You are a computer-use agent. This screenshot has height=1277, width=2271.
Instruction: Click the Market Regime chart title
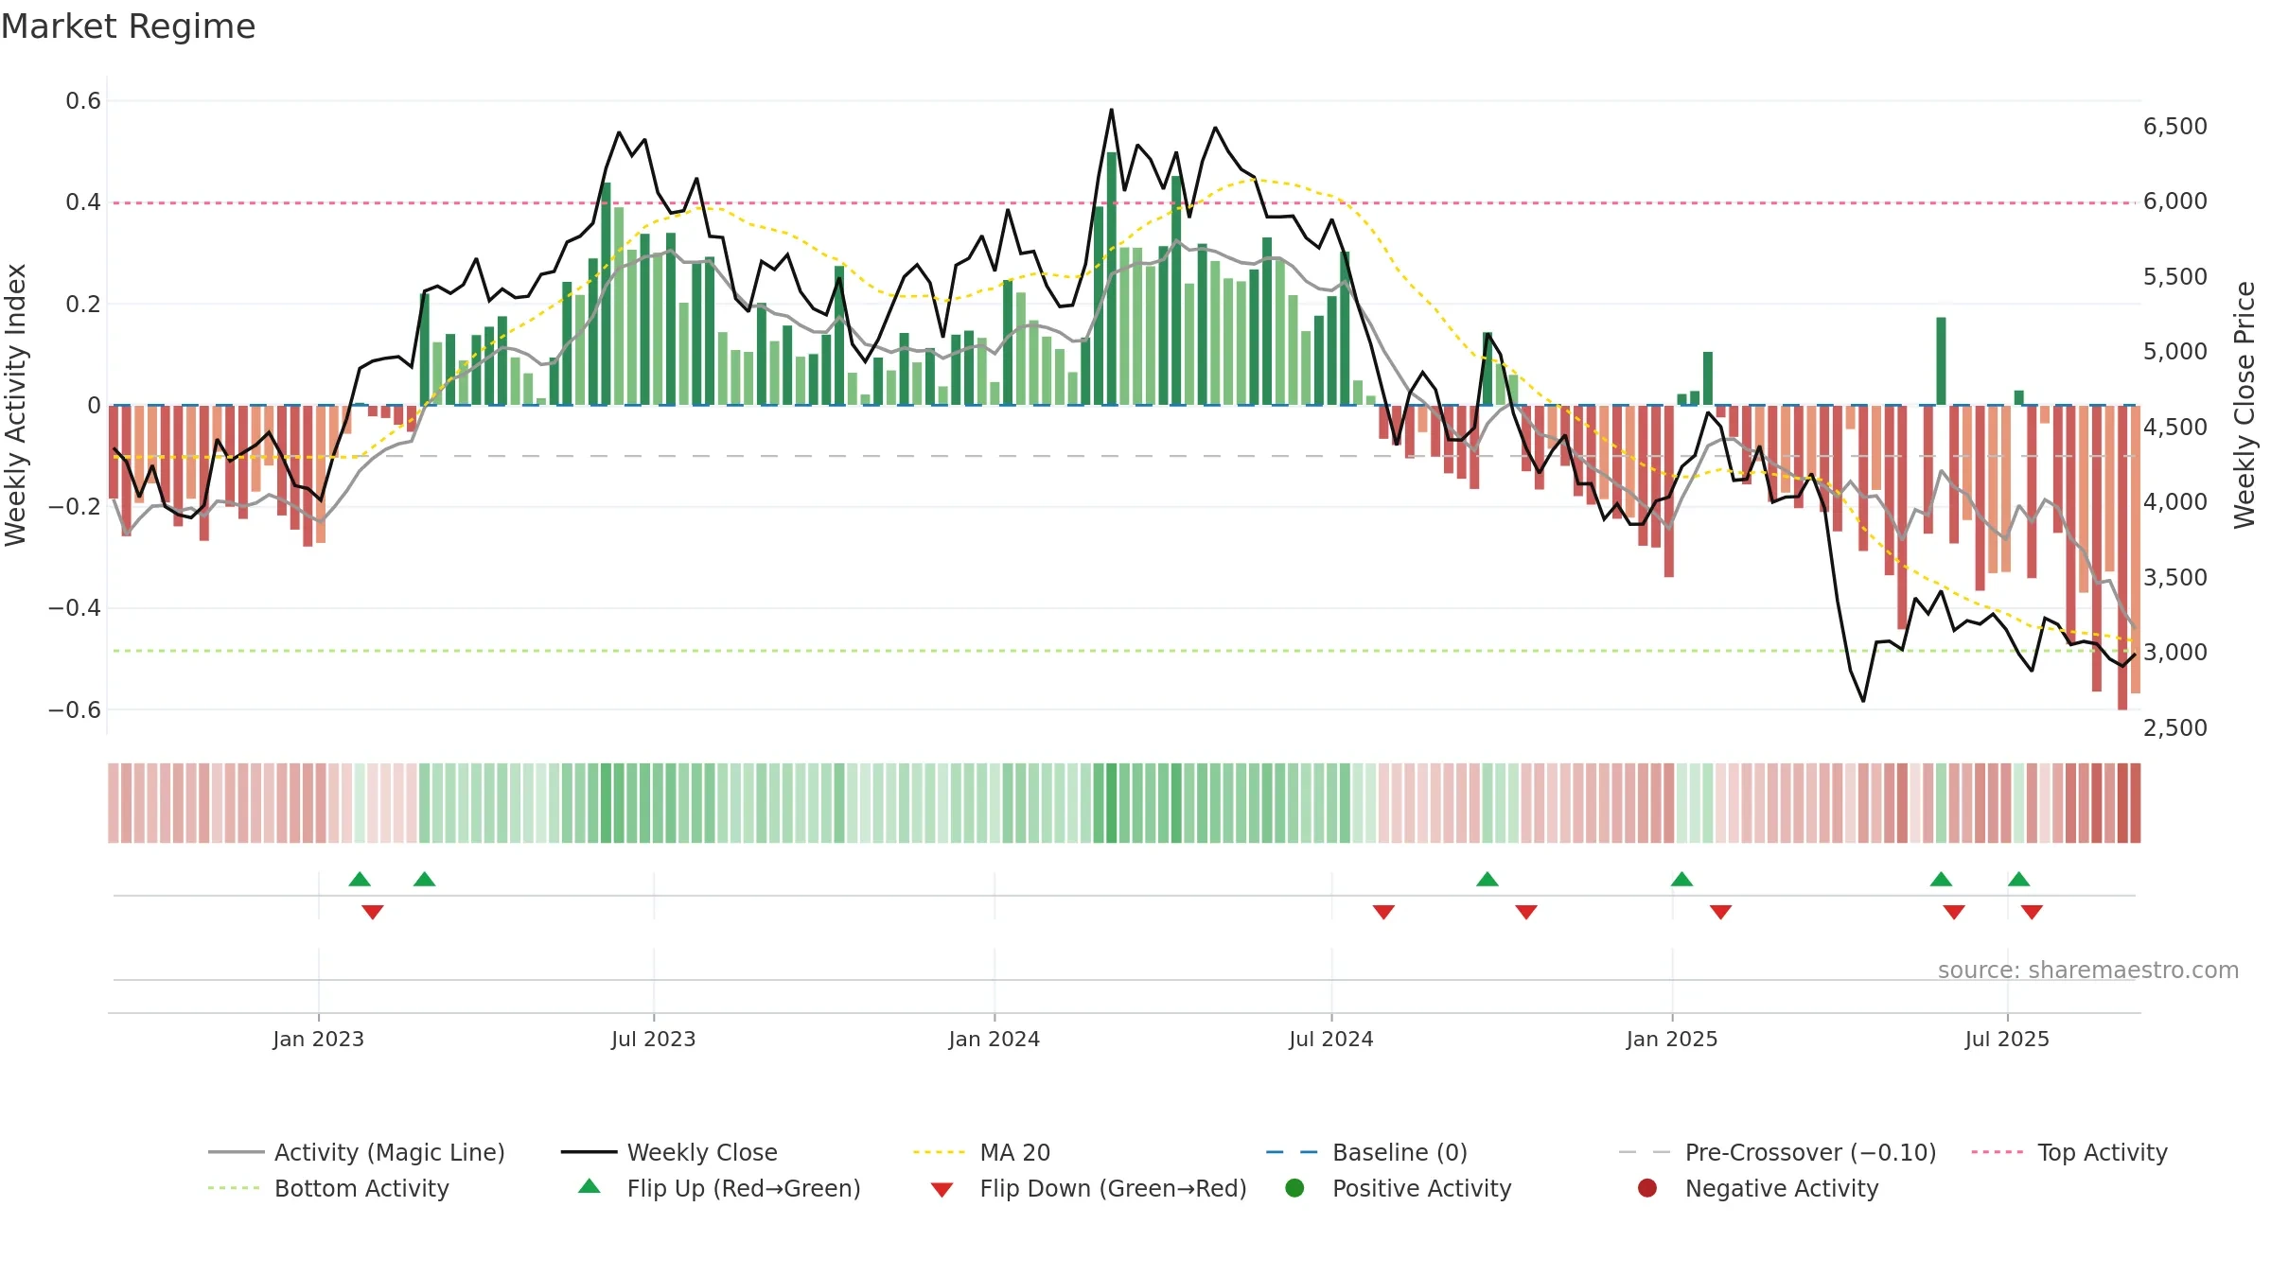[128, 26]
